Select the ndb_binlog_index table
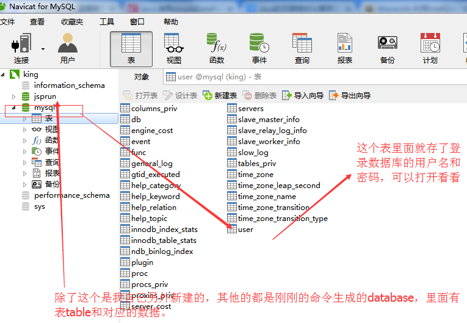This screenshot has width=467, height=323. click(x=157, y=252)
